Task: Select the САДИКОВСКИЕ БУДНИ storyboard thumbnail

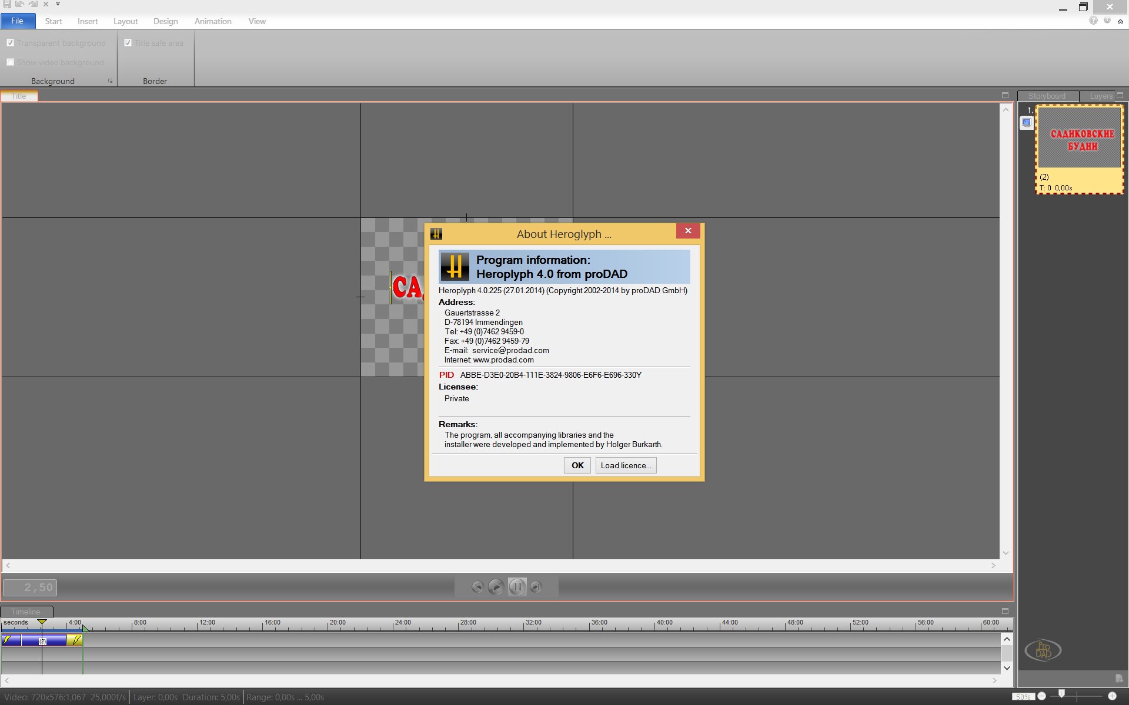Action: 1080,149
